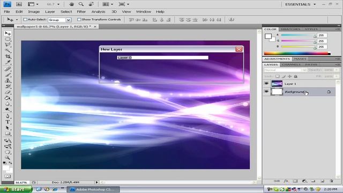Hide Layer 1 using its eye icon
Viewport: 343px width, 193px height.
pyautogui.click(x=266, y=84)
